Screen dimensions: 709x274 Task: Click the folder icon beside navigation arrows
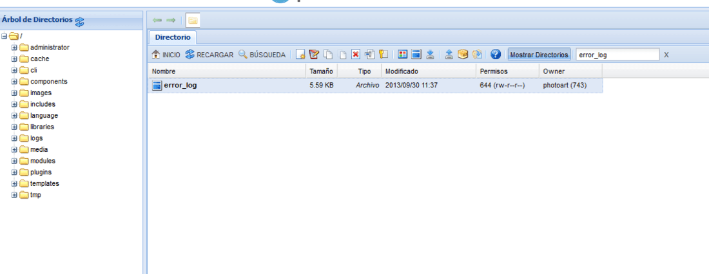click(x=193, y=21)
